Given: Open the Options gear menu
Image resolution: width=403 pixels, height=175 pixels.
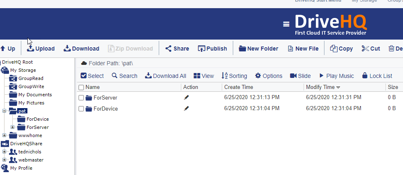Looking at the screenshot, I should 268,76.
